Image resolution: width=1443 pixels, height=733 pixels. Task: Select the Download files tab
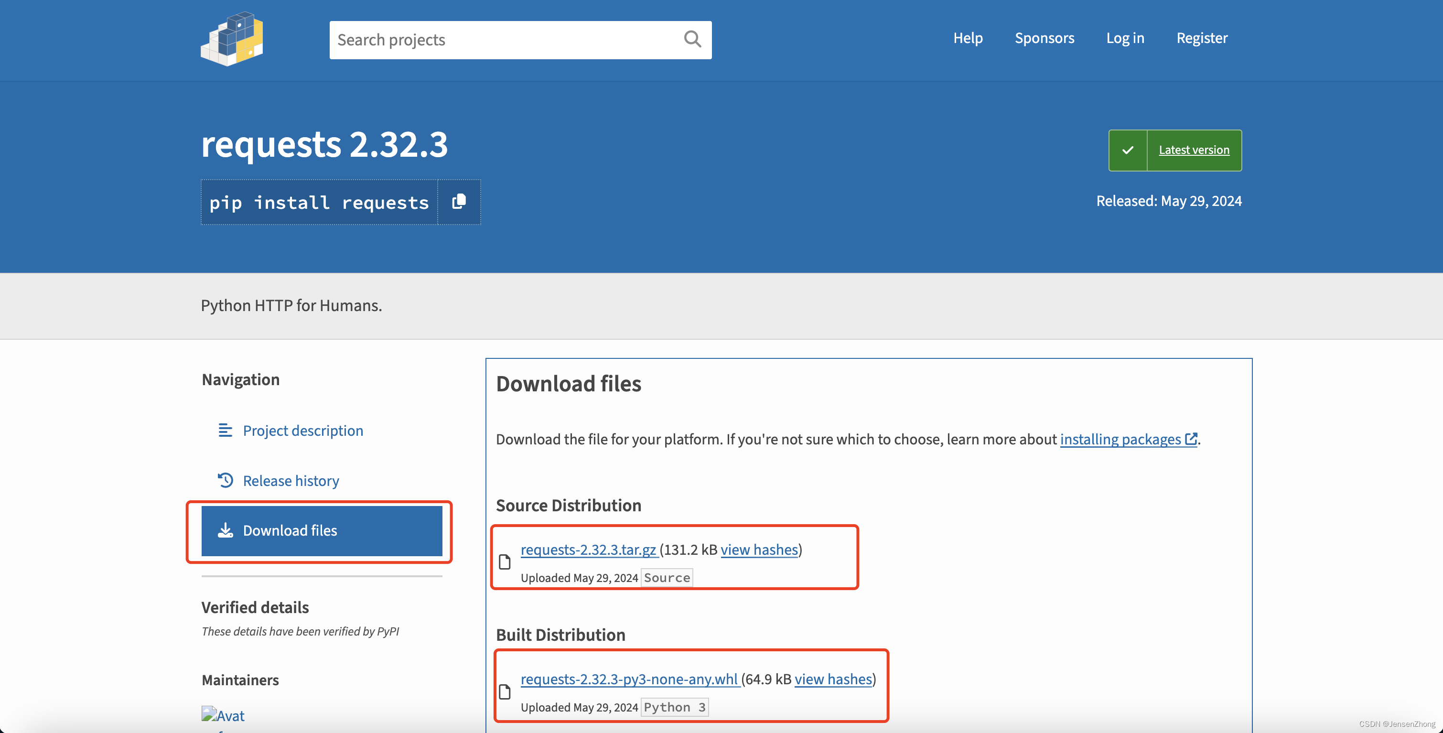[x=322, y=531]
